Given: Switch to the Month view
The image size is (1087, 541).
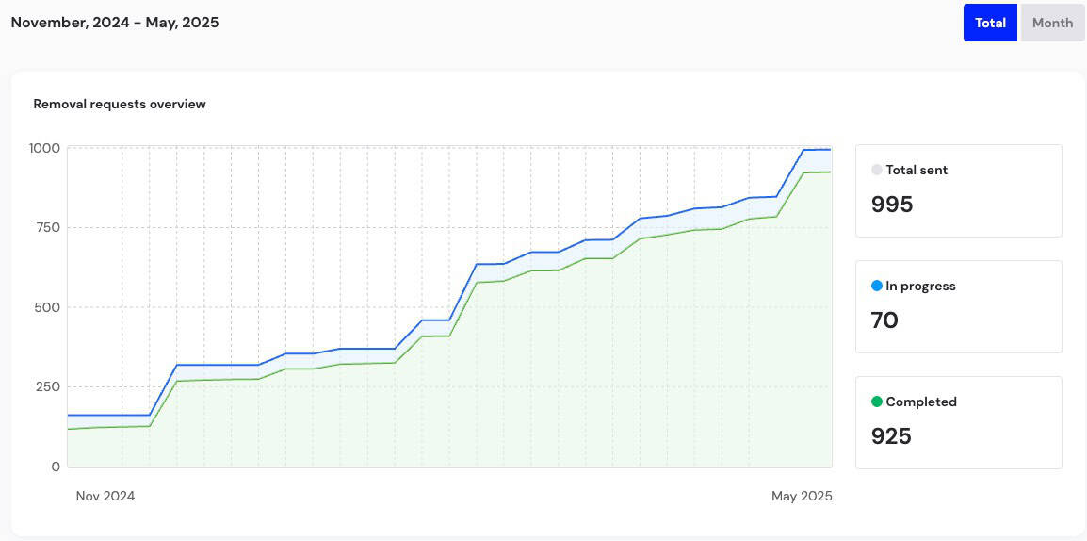Looking at the screenshot, I should (1052, 23).
